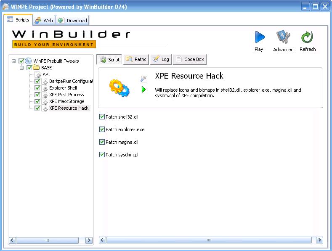Uncheck the XPE Resource Hack tree checkbox
Viewport: 332px width, 251px height.
tap(37, 108)
